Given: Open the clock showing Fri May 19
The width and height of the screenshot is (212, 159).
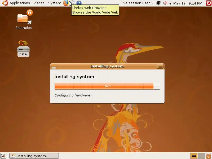Looking at the screenshot, I should tap(185, 3).
